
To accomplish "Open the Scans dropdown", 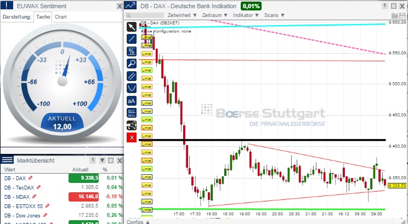I will [275, 15].
